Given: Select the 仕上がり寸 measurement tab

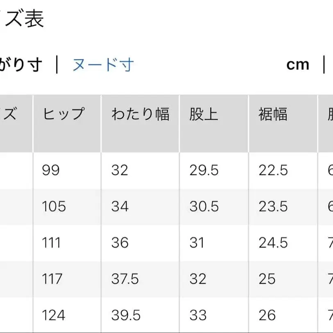Looking at the screenshot, I should click(20, 64).
